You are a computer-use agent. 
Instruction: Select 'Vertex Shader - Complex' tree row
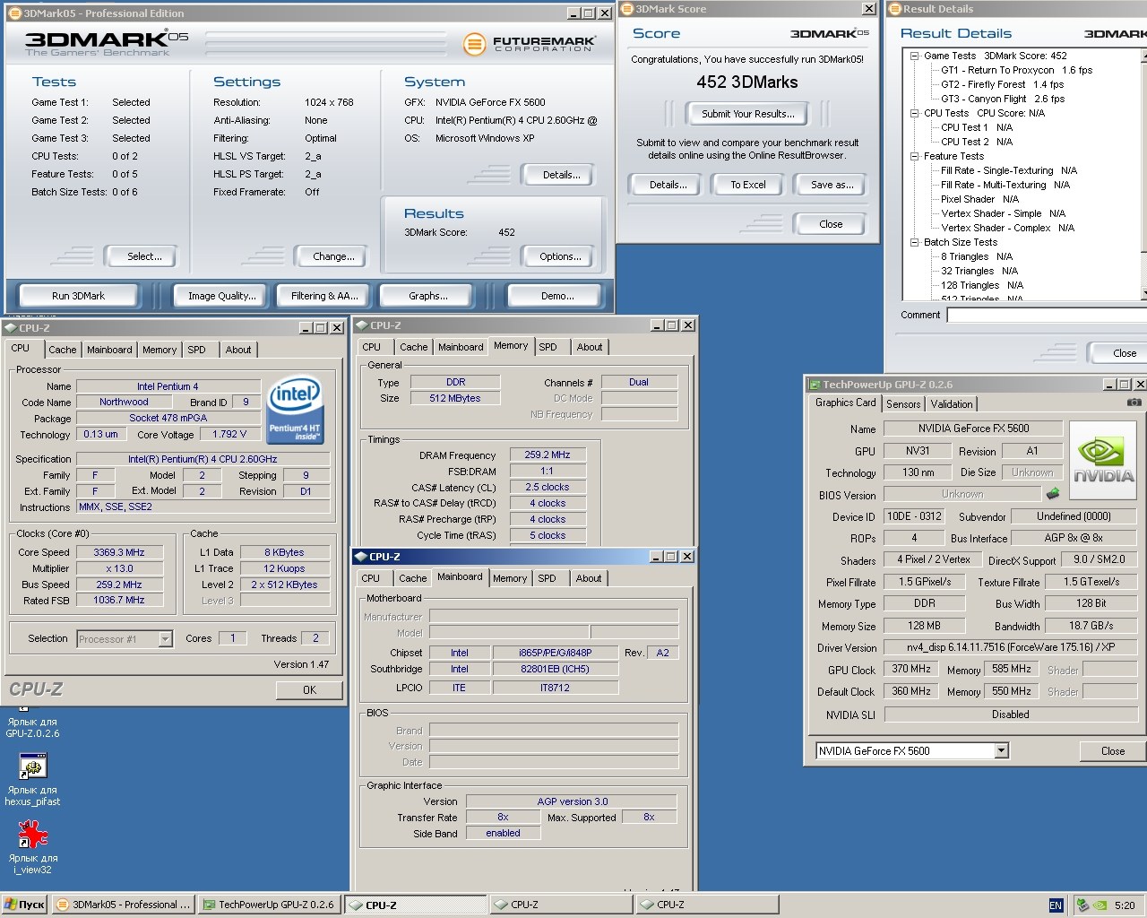pos(1007,228)
